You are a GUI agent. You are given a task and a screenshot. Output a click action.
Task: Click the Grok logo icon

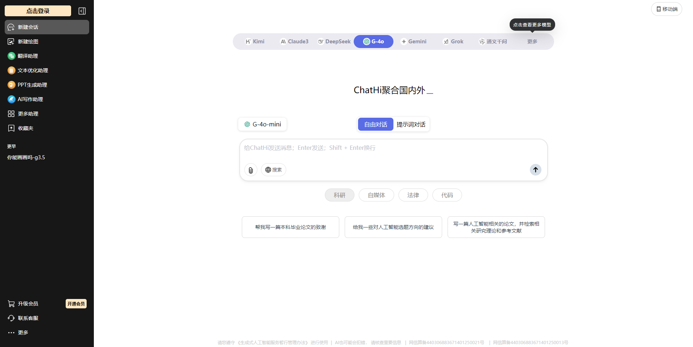click(446, 42)
